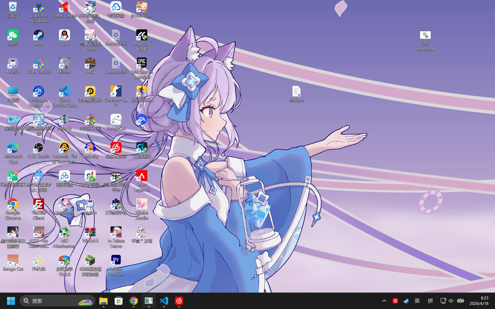
Task: Open NetEase Cloud Music tray icon
Action: point(395,301)
